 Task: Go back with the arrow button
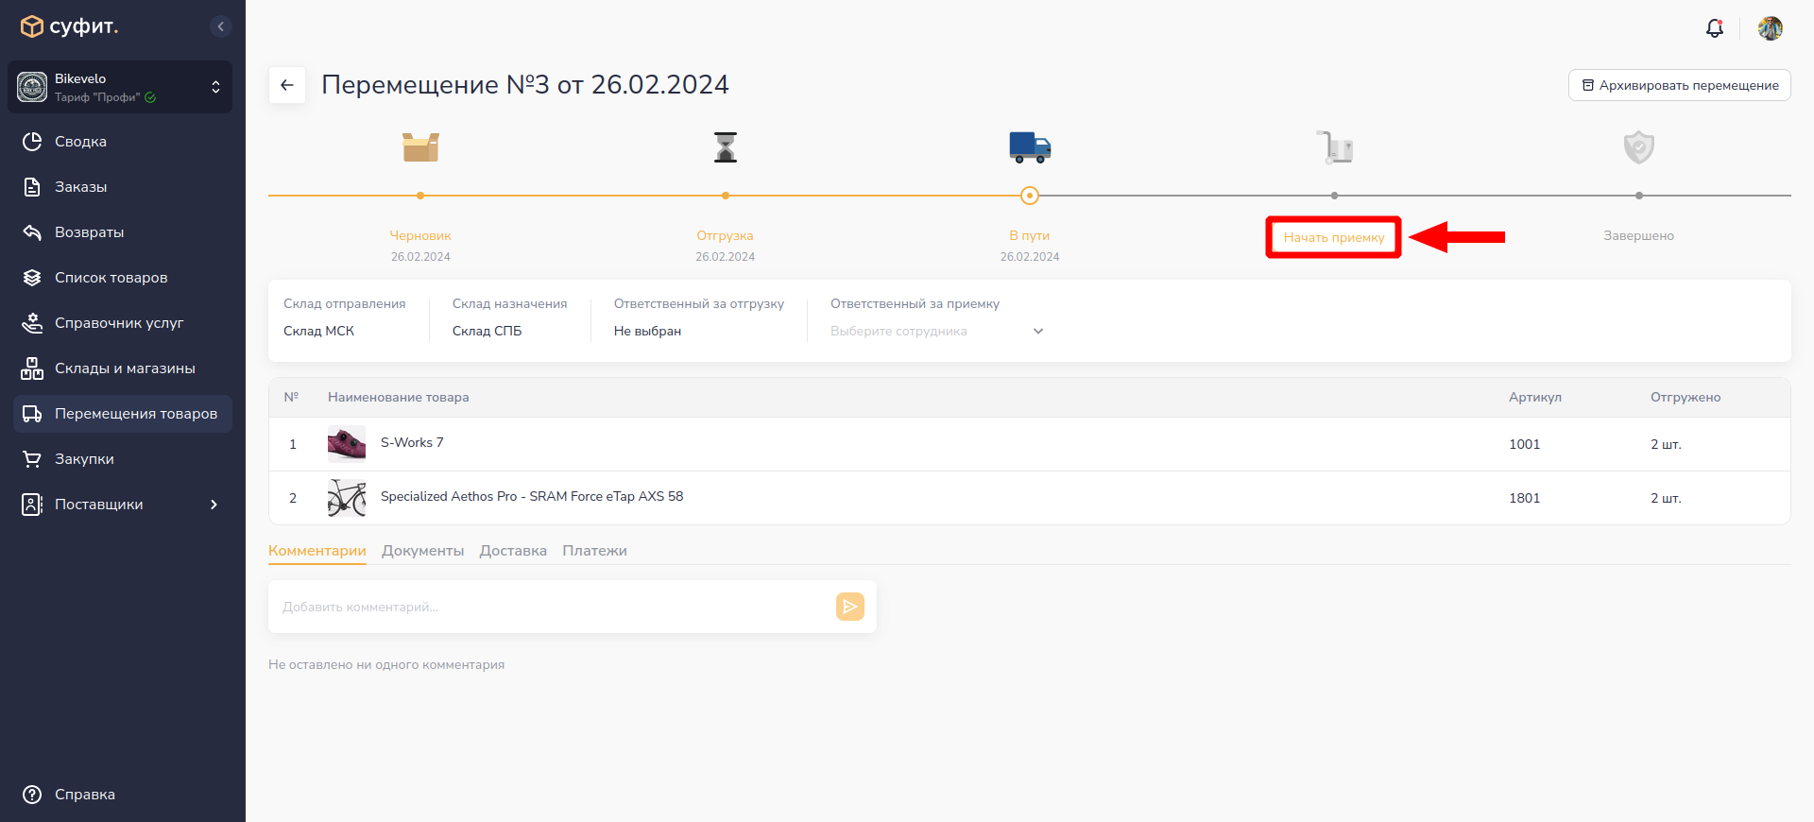click(x=287, y=85)
